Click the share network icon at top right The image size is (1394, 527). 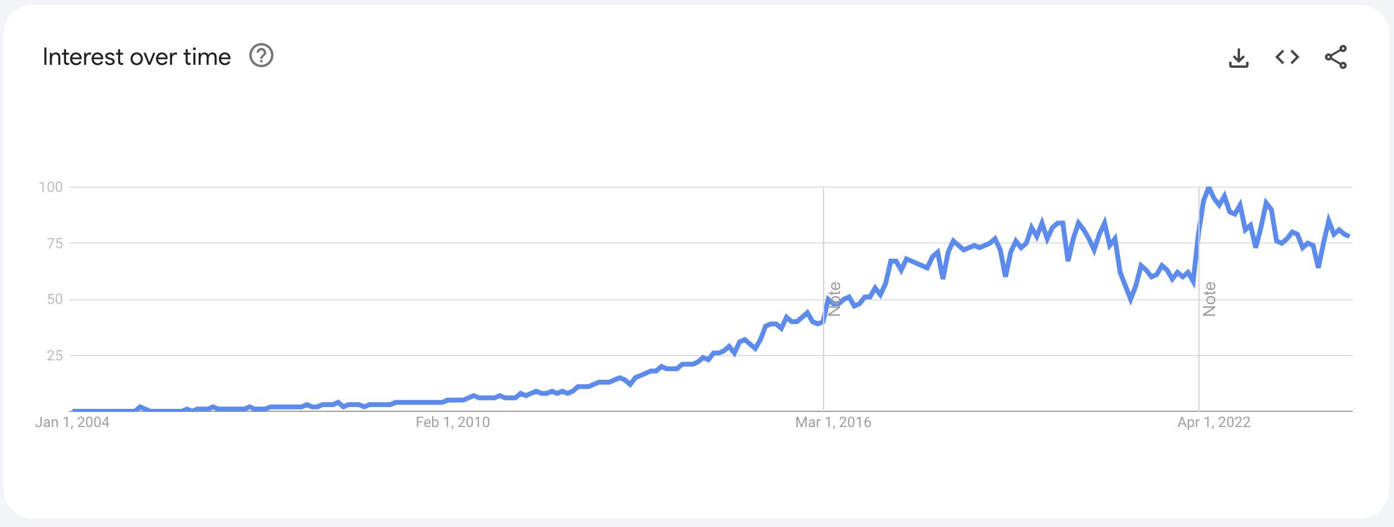point(1336,57)
